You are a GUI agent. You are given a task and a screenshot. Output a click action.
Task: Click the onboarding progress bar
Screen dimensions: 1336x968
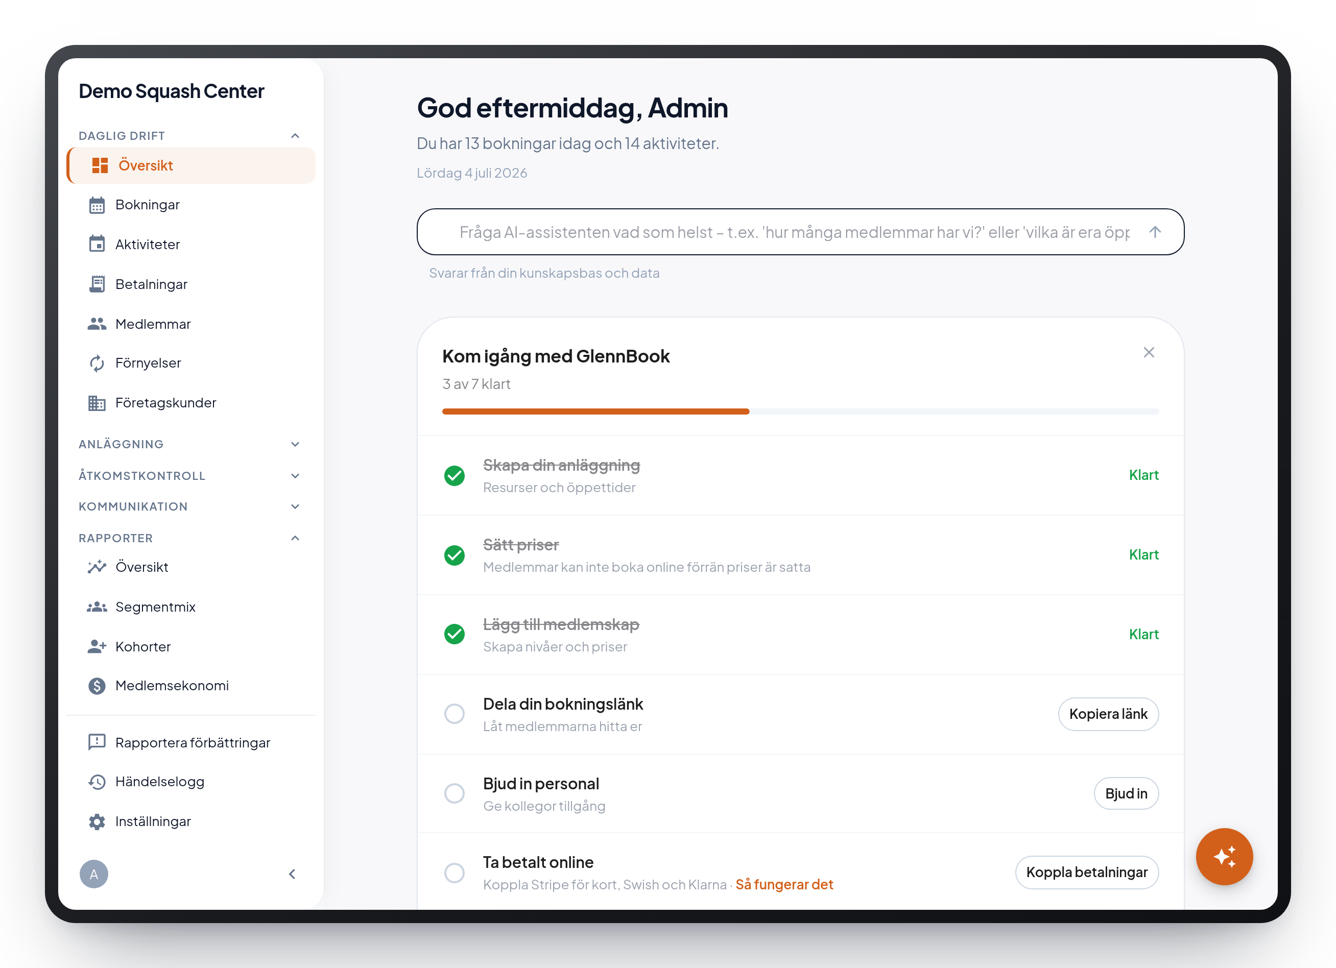[801, 412]
